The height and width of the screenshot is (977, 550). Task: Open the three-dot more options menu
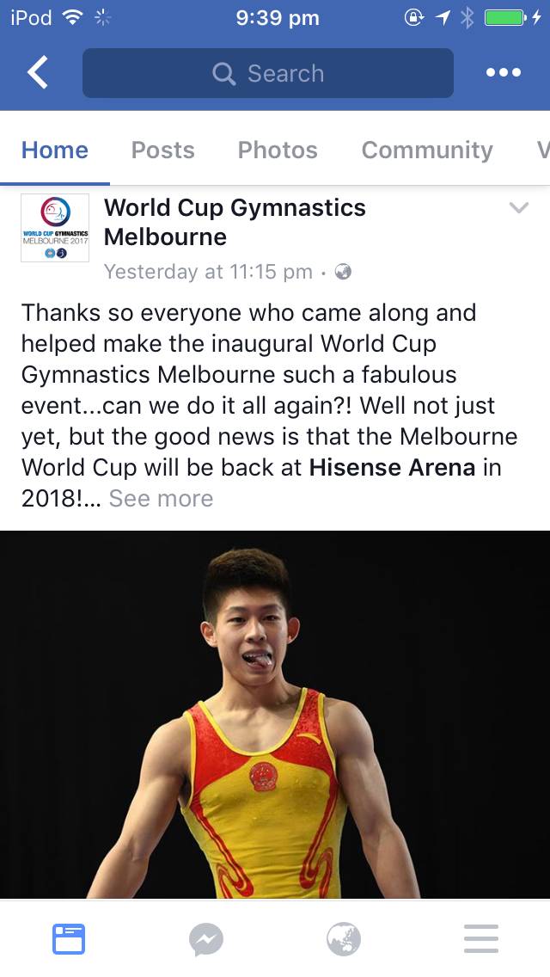coord(504,72)
